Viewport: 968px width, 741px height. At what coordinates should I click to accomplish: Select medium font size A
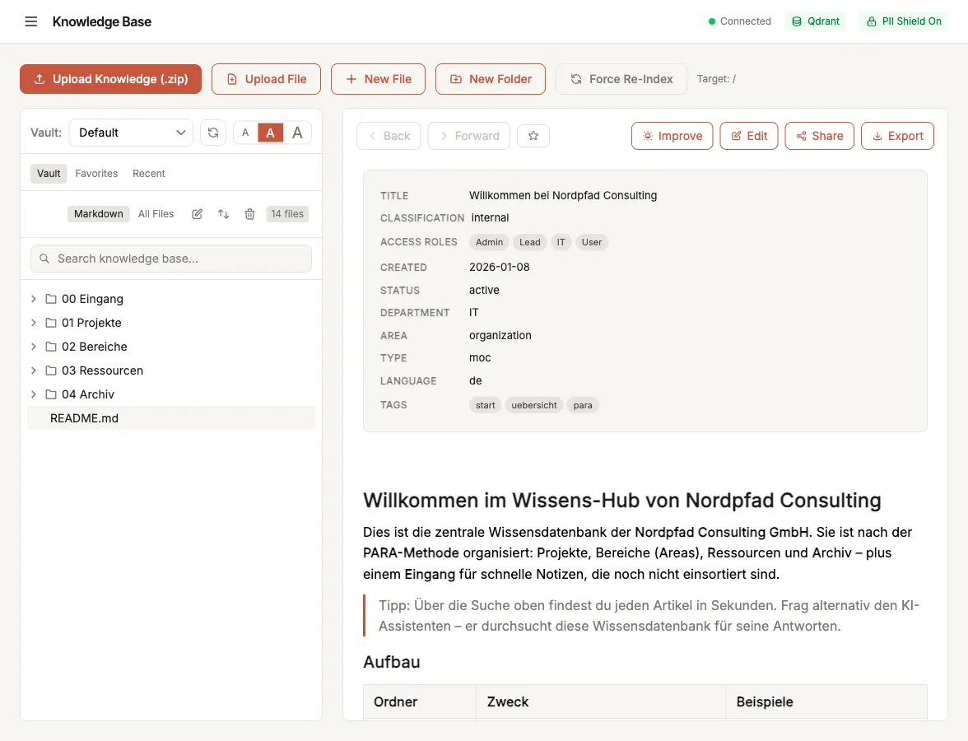[270, 133]
